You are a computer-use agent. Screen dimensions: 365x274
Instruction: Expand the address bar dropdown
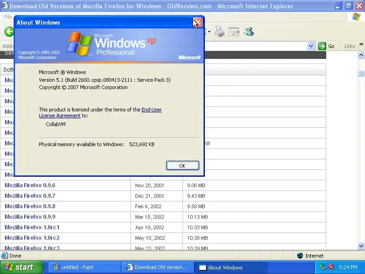[311, 46]
